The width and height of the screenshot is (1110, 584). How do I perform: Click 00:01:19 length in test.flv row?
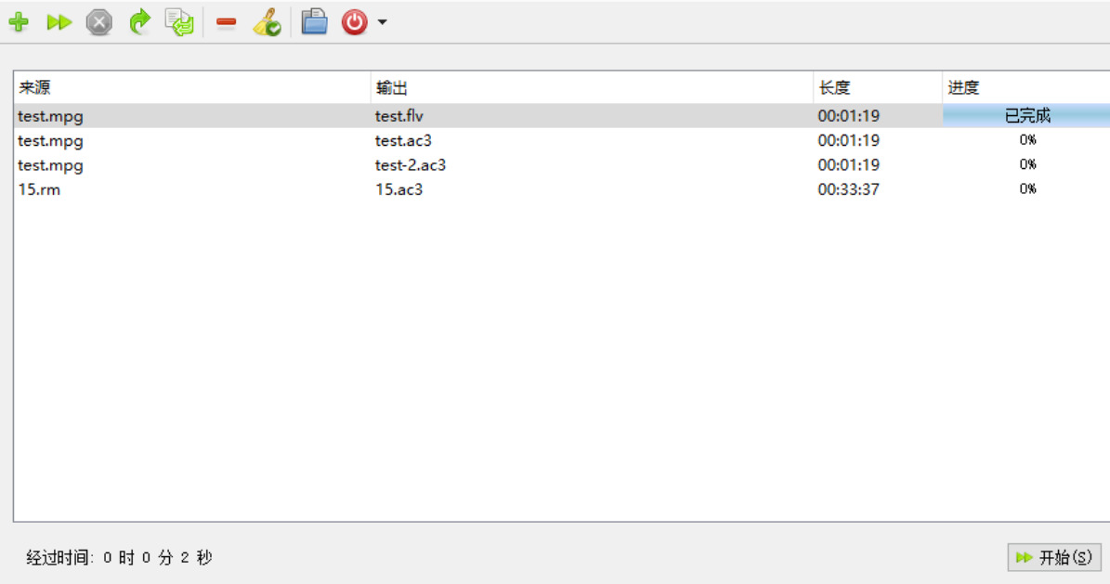[x=848, y=116]
